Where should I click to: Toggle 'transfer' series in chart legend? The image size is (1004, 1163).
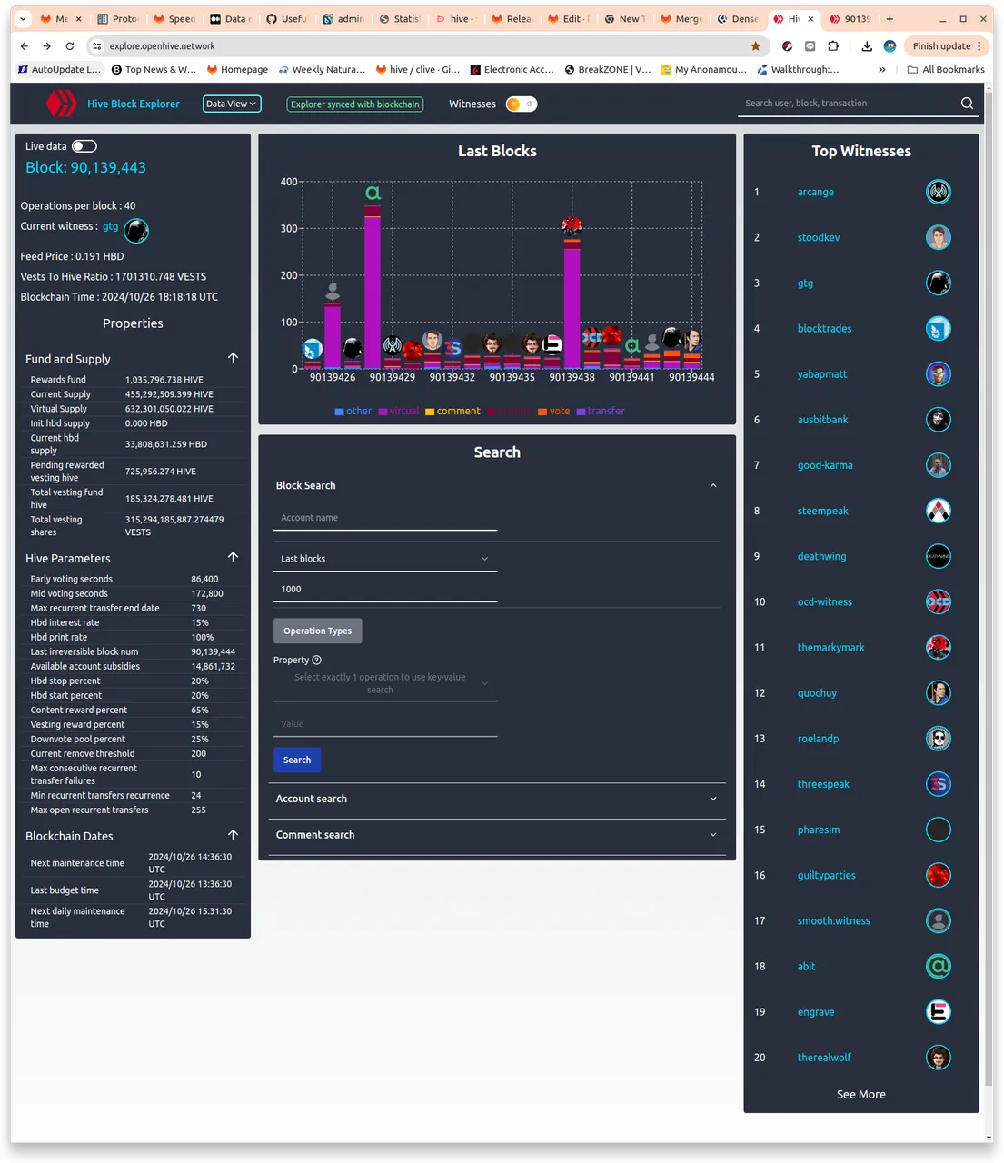pyautogui.click(x=601, y=412)
